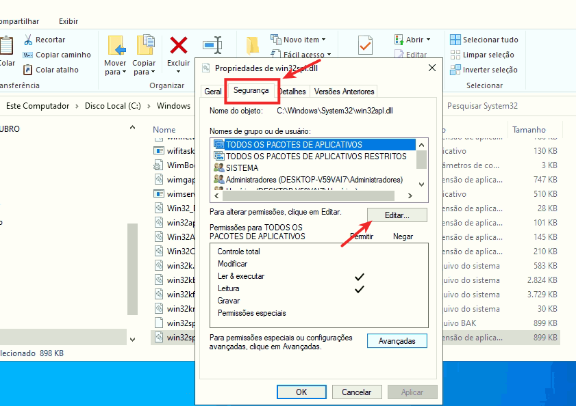This screenshot has height=406, width=576.
Task: Click the Nova pasta folder icon
Action: tap(252, 46)
